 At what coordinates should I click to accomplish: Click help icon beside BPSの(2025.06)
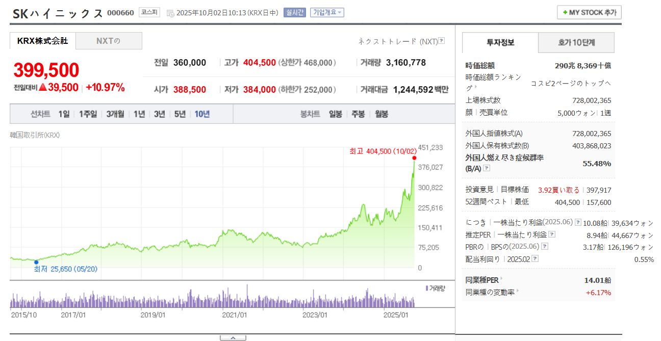coord(545,247)
